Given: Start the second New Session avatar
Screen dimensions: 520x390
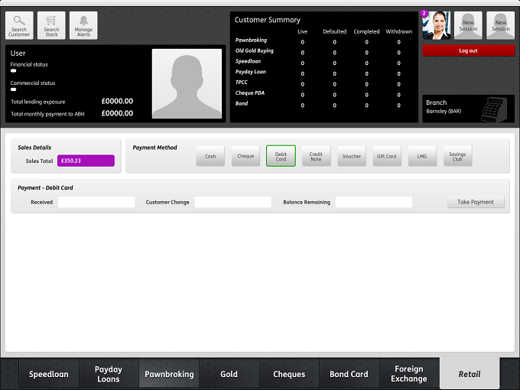Looking at the screenshot, I should point(500,25).
